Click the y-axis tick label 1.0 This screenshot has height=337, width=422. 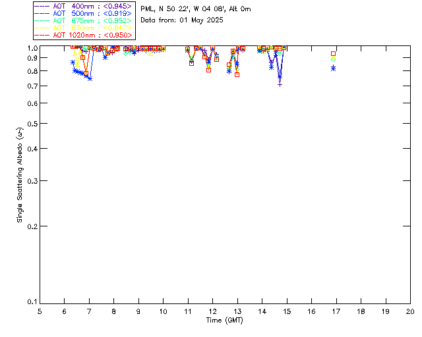(32, 48)
